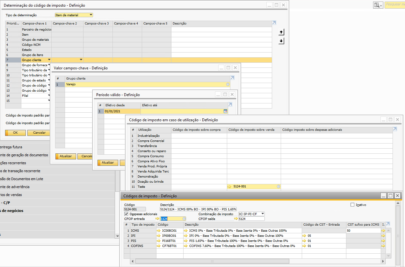Viewport: 405px width, 267px height.
Task: Enable the Inativo checkbox
Action: click(x=352, y=205)
